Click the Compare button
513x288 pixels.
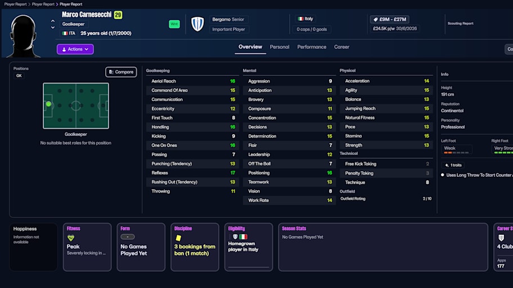point(121,72)
